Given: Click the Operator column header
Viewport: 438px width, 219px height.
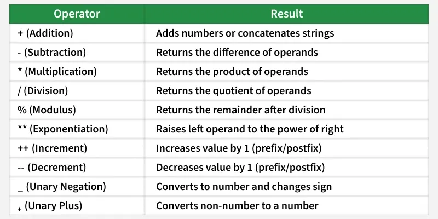Looking at the screenshot, I should coord(77,14).
